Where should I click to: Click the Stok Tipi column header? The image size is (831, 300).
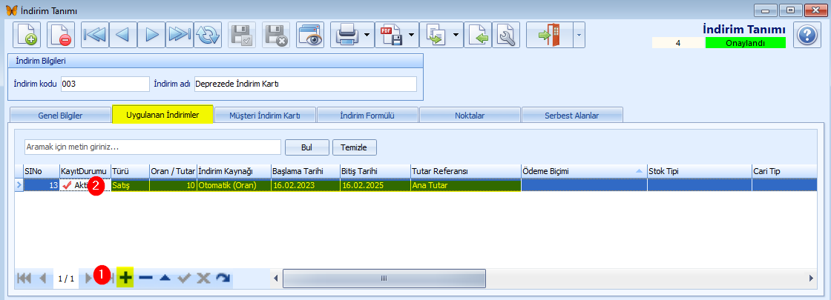coord(700,171)
